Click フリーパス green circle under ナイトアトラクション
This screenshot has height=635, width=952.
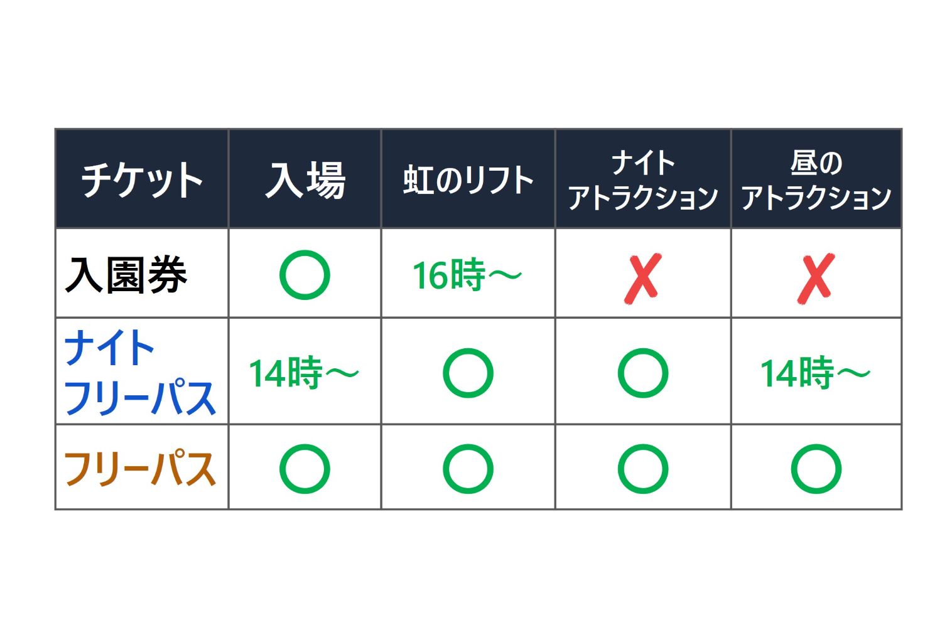click(x=642, y=469)
